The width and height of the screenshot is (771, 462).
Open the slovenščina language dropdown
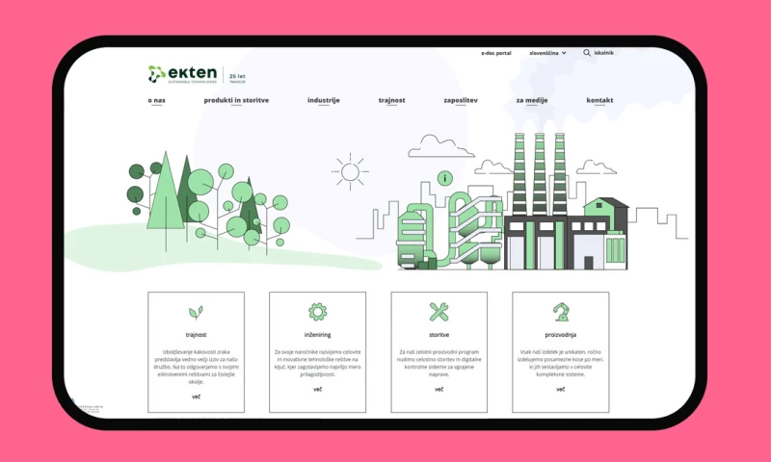point(547,53)
